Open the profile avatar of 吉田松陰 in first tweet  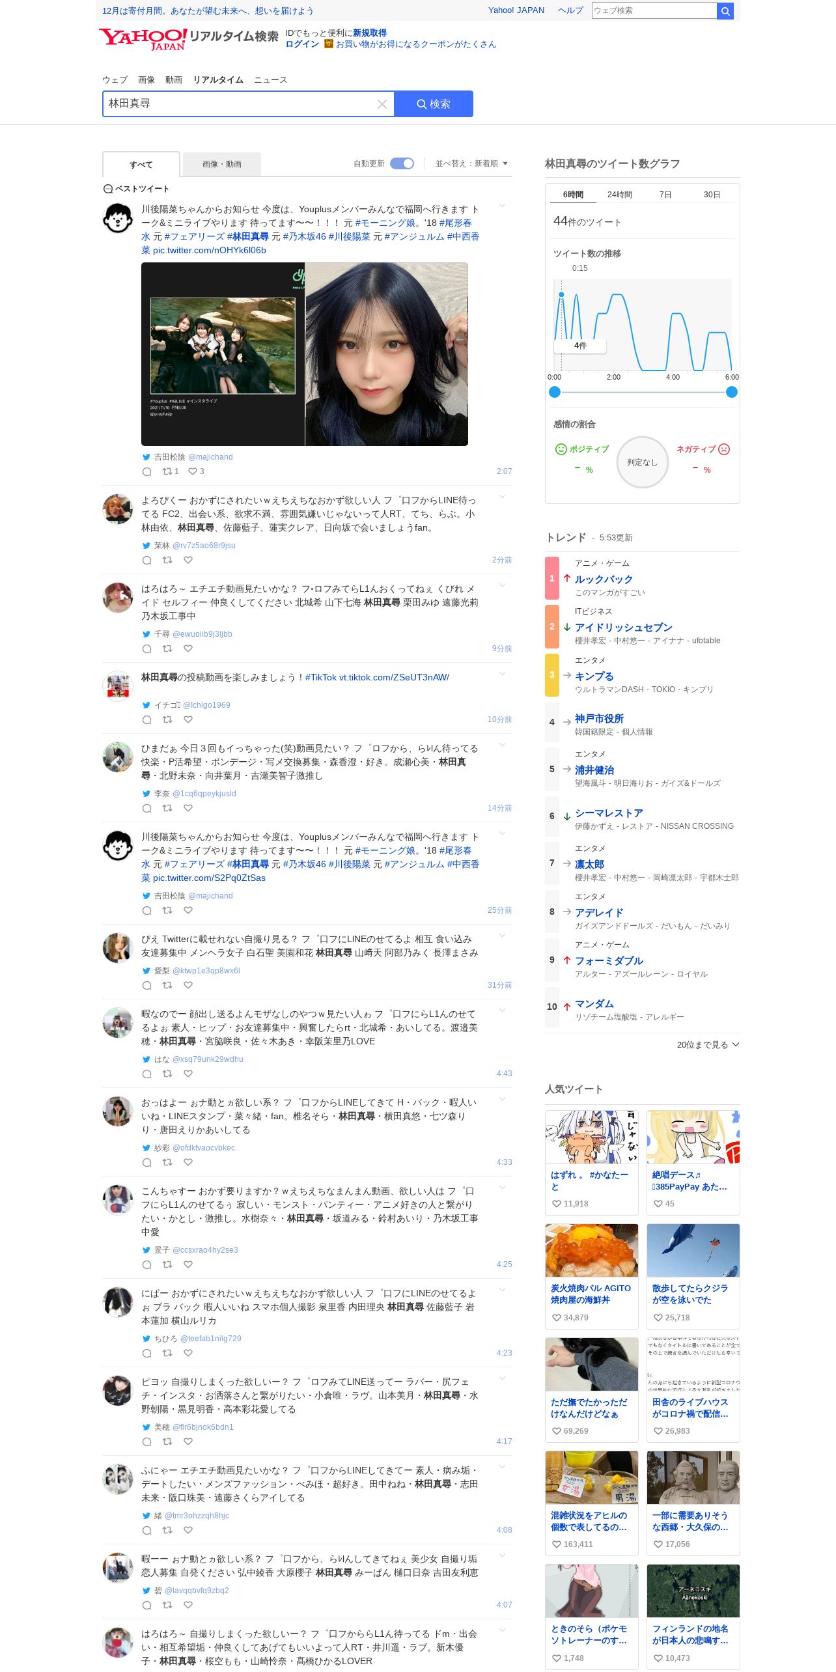click(118, 218)
